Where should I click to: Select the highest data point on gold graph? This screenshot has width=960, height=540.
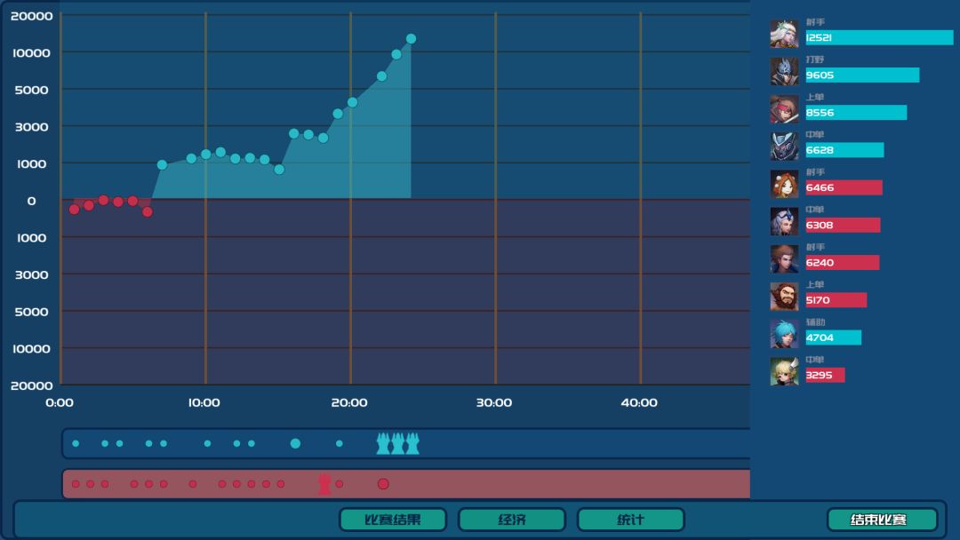tap(411, 38)
